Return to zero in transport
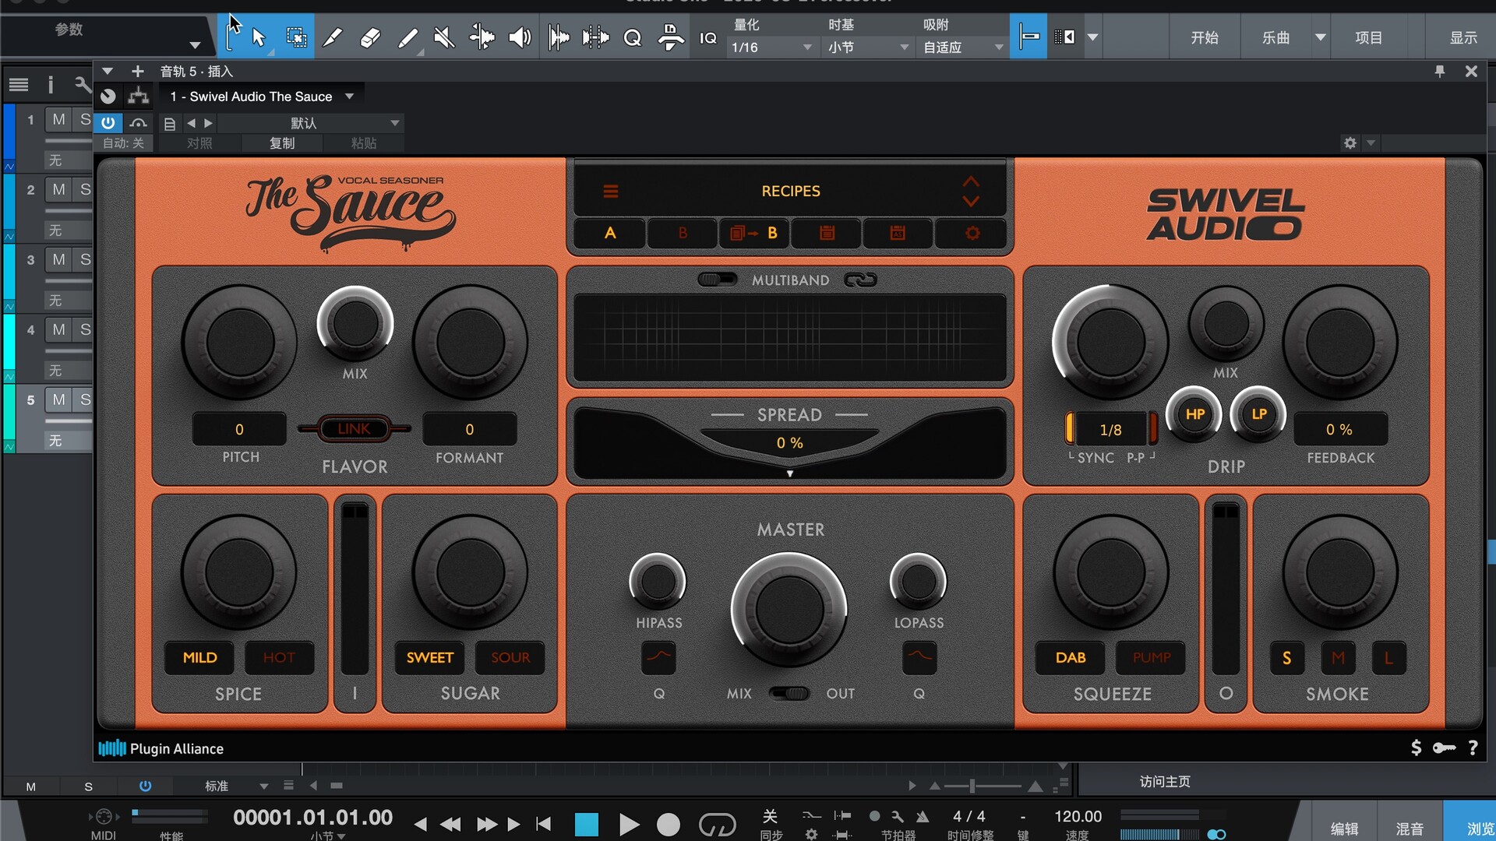Image resolution: width=1496 pixels, height=841 pixels. click(x=544, y=824)
